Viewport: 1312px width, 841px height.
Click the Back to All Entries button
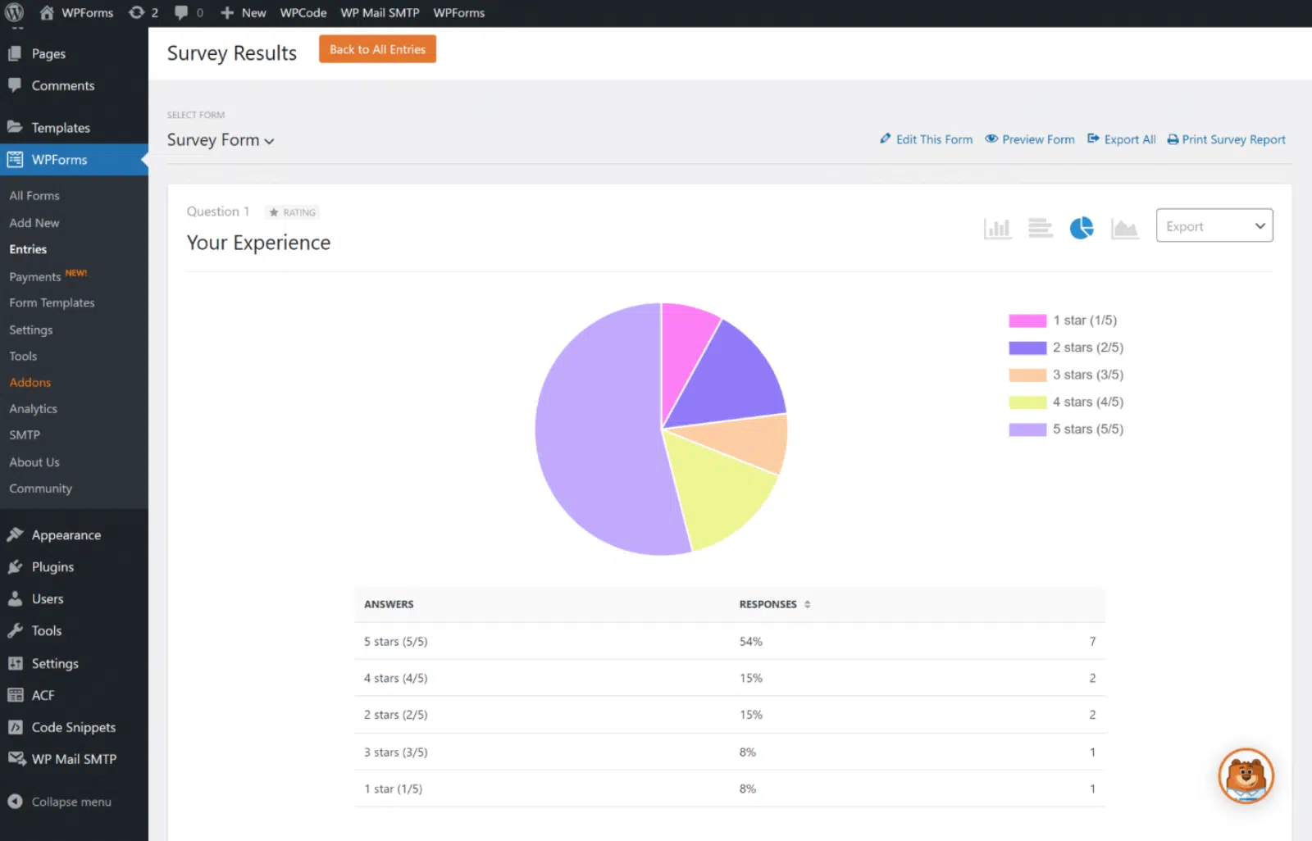(377, 49)
